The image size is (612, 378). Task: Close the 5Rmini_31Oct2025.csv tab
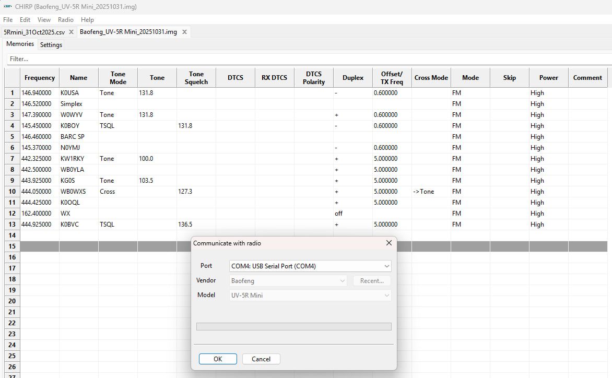(x=71, y=32)
